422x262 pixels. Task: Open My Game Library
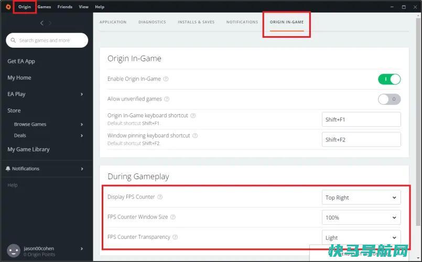point(28,149)
